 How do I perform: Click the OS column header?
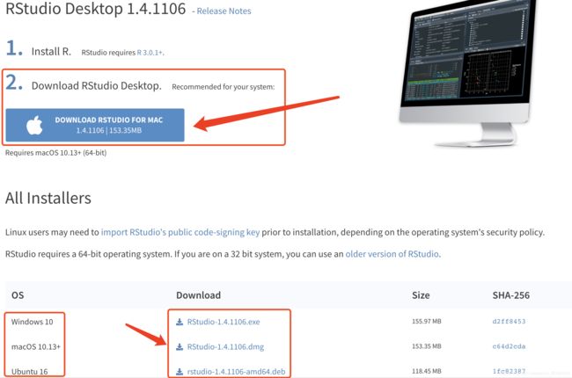[x=18, y=295]
